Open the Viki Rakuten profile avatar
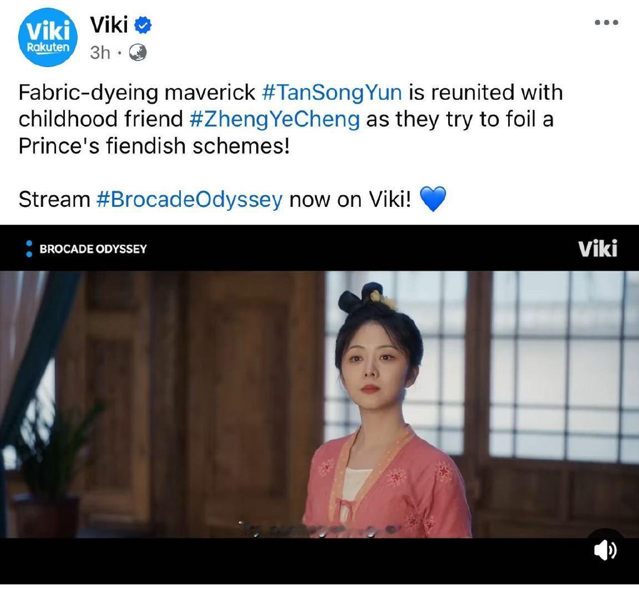The height and width of the screenshot is (599, 639). 48,37
